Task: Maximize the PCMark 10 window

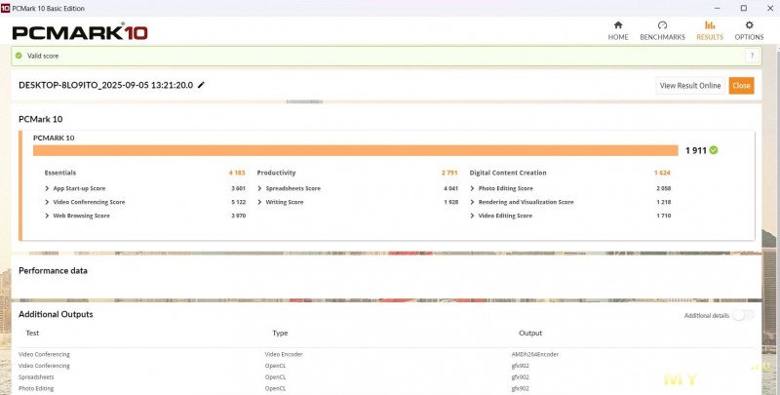Action: (x=743, y=8)
